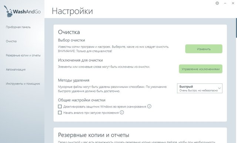
Task: Click the WashAndGo broom logo
Action: click(22, 11)
